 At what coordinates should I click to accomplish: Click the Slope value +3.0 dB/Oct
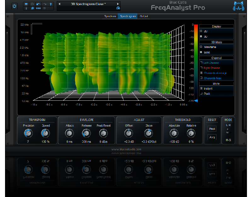(x=149, y=141)
